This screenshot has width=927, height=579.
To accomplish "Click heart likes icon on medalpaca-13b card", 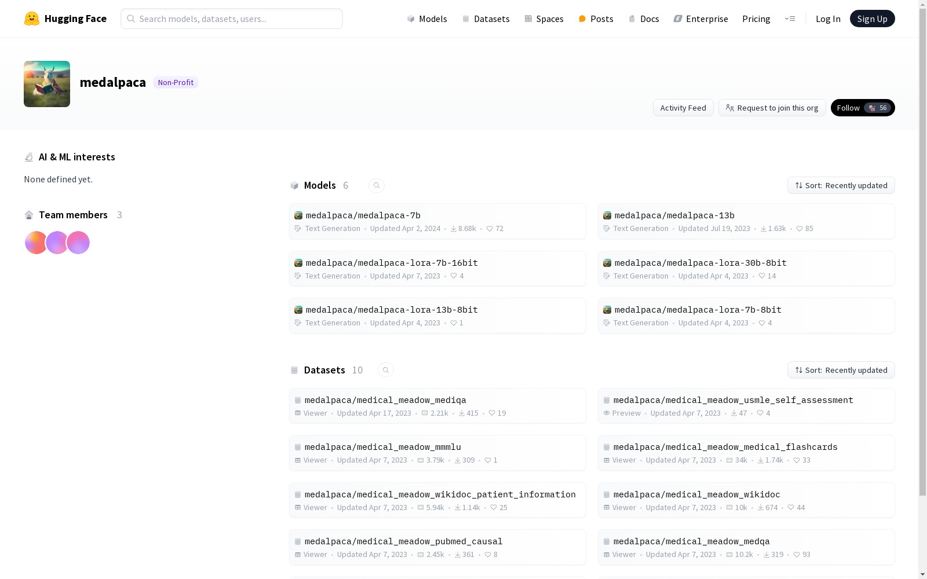I will (800, 229).
